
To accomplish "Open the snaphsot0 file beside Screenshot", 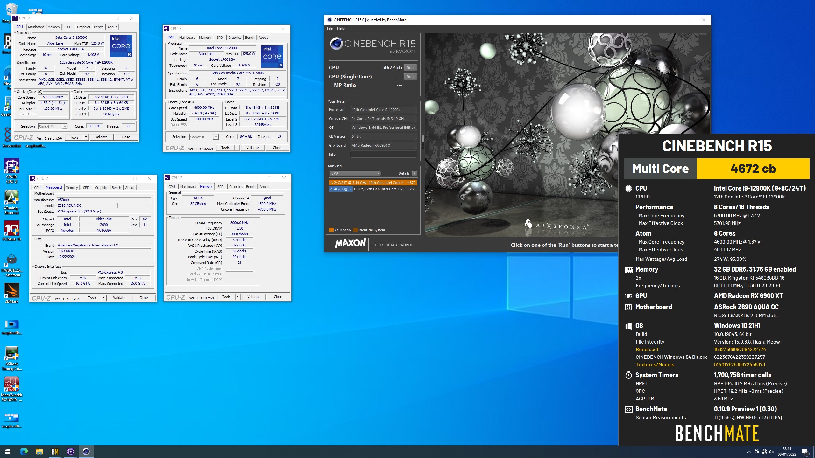I will pyautogui.click(x=35, y=146).
